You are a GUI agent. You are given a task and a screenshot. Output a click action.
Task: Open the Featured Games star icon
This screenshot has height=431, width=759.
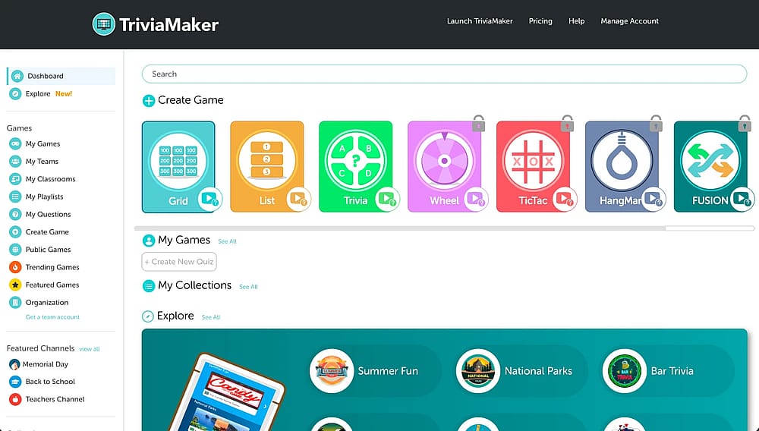pos(15,285)
